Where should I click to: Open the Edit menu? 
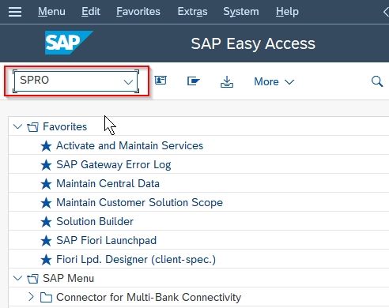pyautogui.click(x=91, y=12)
